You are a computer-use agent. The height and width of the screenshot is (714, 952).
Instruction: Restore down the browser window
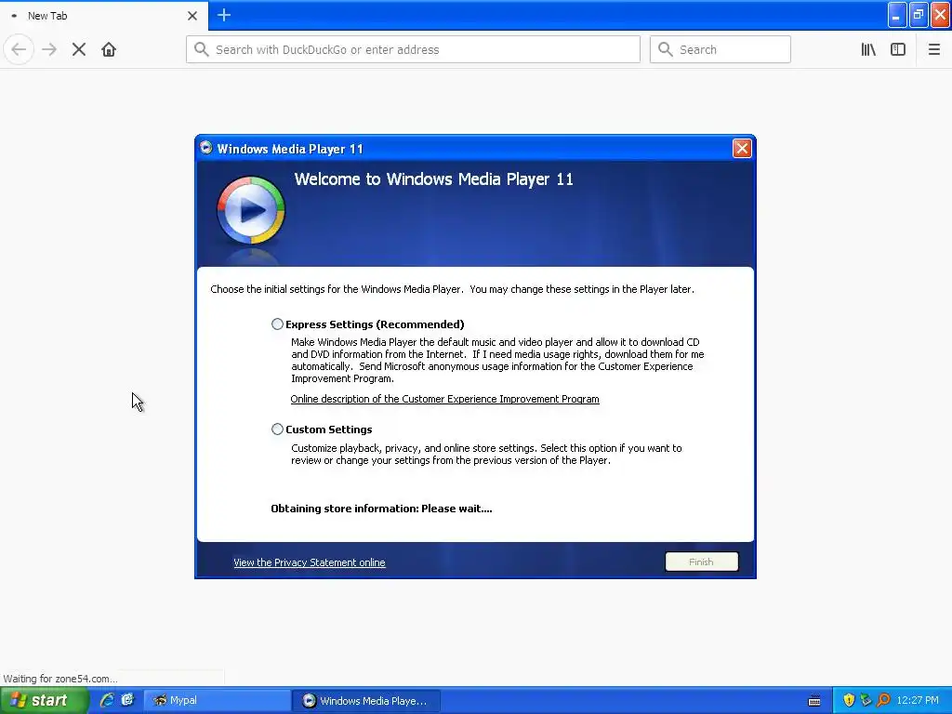(919, 15)
